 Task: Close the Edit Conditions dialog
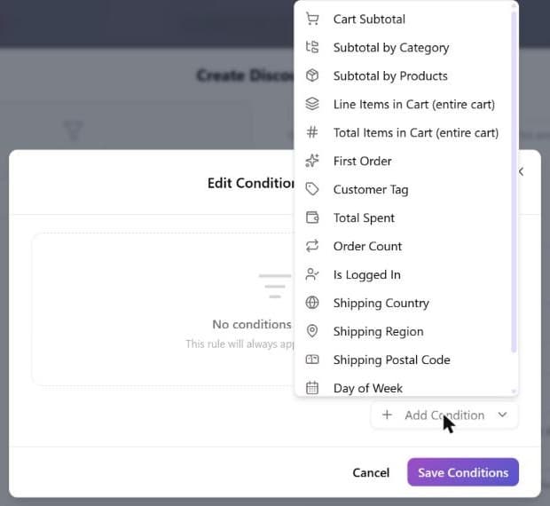(522, 171)
